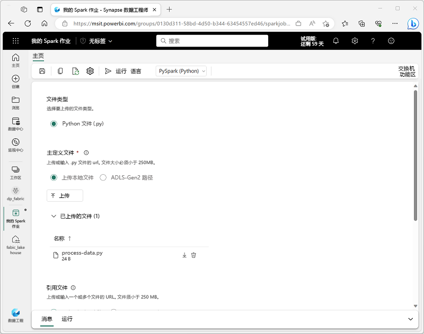Click the 保存 (save) toolbar icon
The width and height of the screenshot is (424, 334).
42,70
